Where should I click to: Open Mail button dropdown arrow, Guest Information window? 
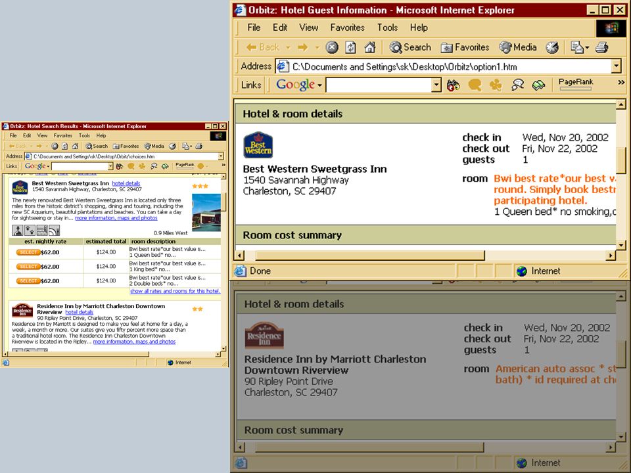[x=587, y=47]
